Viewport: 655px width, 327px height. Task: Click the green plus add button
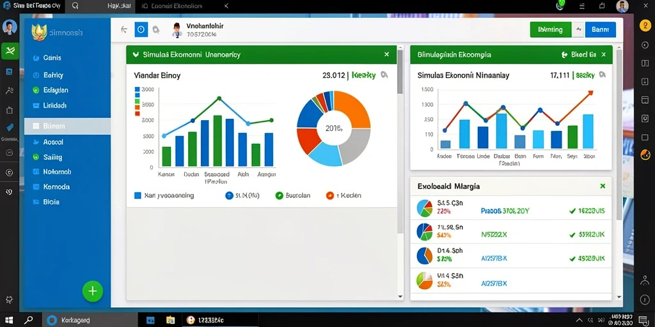coord(92,291)
